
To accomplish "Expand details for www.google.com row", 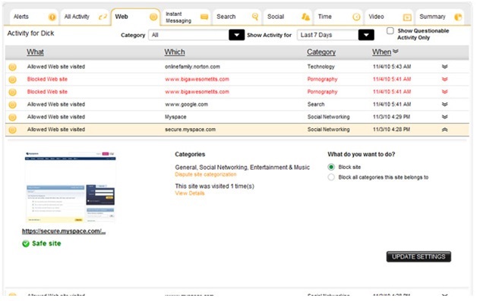I will coord(445,105).
